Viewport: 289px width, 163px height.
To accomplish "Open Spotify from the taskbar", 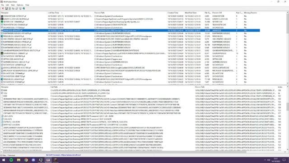I will click(x=11, y=160).
